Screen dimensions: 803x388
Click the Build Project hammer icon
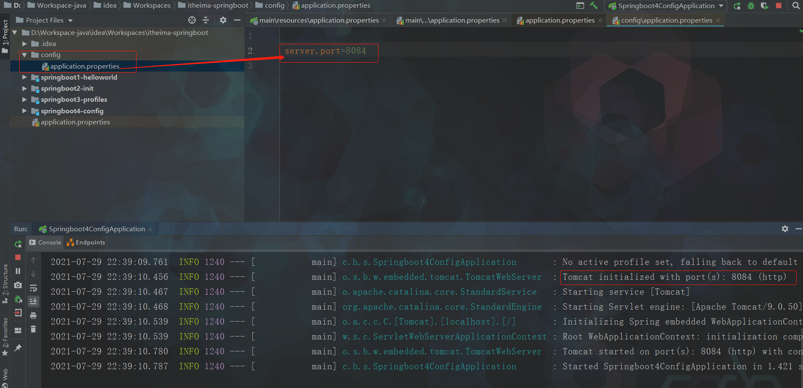click(594, 6)
